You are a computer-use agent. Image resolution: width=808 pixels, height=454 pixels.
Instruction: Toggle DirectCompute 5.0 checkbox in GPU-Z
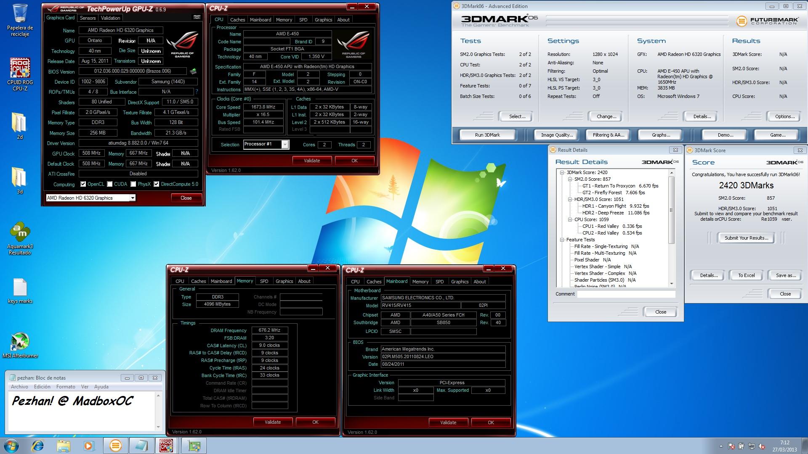(157, 184)
